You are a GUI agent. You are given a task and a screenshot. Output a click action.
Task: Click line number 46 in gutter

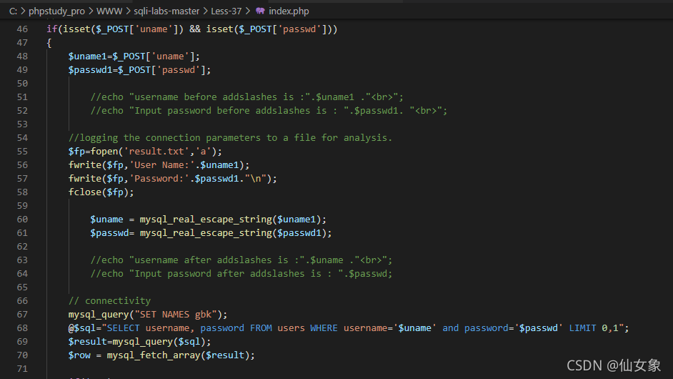coord(22,29)
